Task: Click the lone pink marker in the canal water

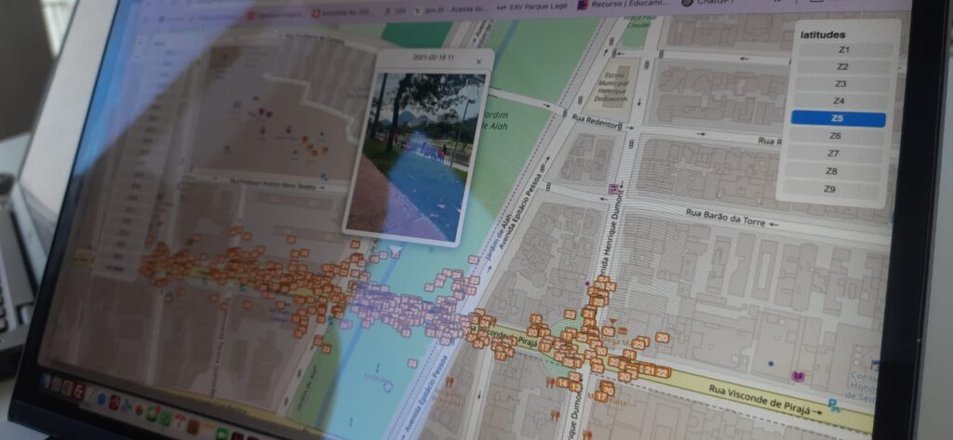Action: tap(412, 364)
